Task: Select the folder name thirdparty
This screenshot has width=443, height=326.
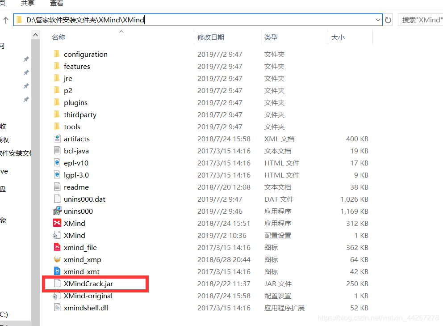Action: [x=80, y=114]
